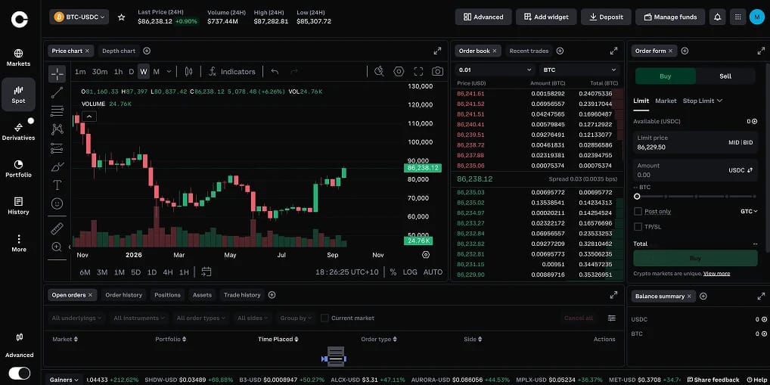This screenshot has height=385, width=770.
Task: Open Indicators on the chart toolbar
Action: [231, 72]
